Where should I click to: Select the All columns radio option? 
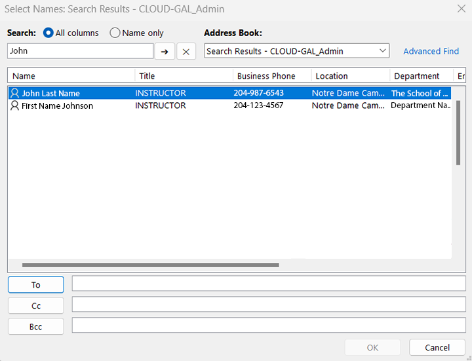[x=49, y=33]
